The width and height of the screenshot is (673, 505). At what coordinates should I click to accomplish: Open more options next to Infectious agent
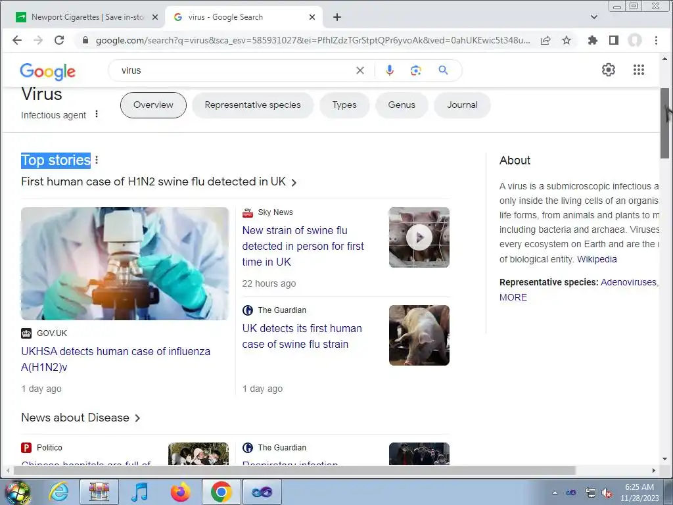[97, 114]
